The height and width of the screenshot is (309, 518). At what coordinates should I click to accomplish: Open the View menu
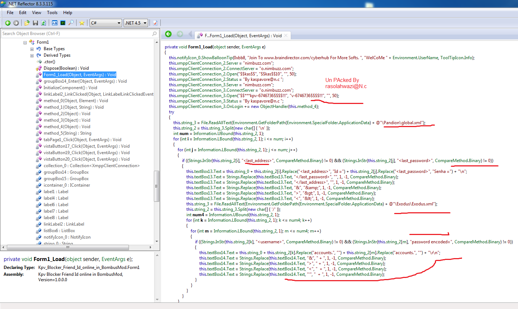(36, 13)
